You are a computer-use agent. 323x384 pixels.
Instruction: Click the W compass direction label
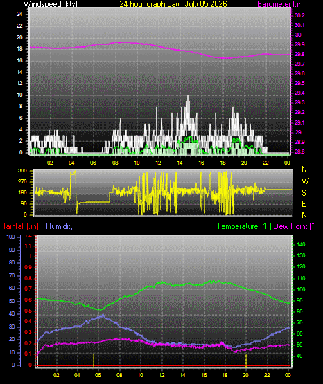(x=305, y=181)
